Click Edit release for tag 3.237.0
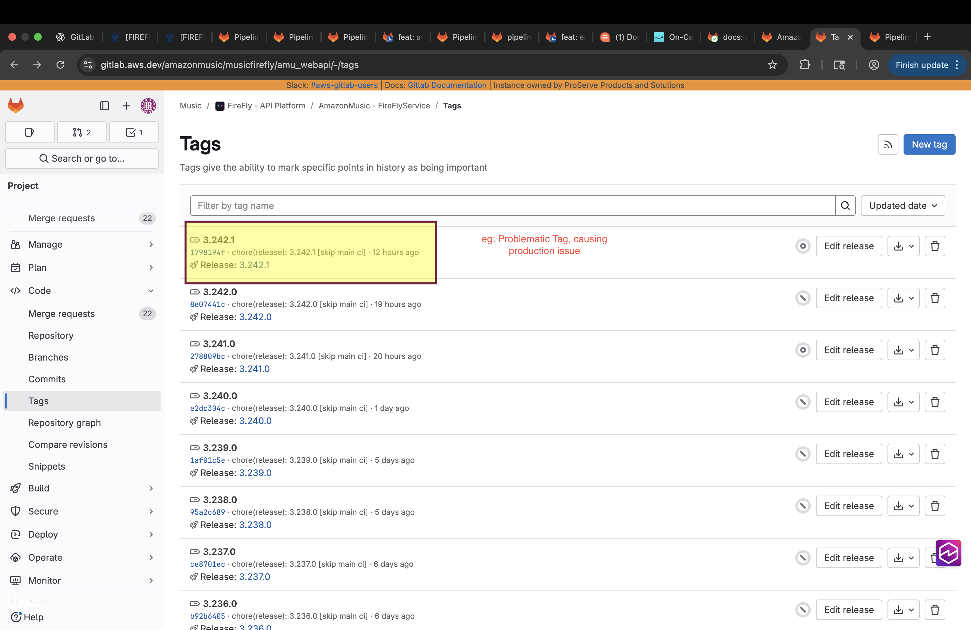Screen dimensions: 971x630 pos(849,558)
